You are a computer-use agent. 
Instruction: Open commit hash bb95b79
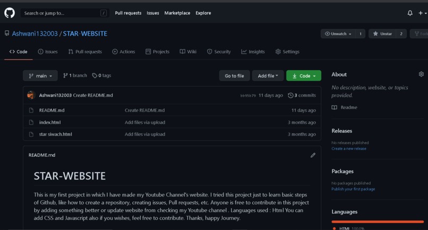point(248,96)
